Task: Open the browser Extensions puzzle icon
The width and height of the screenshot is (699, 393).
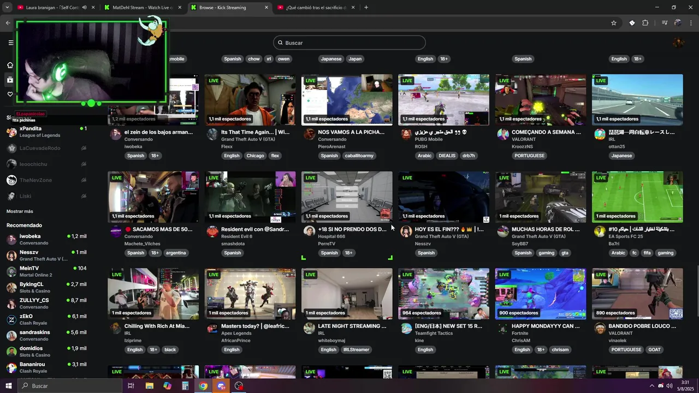Action: click(x=645, y=23)
